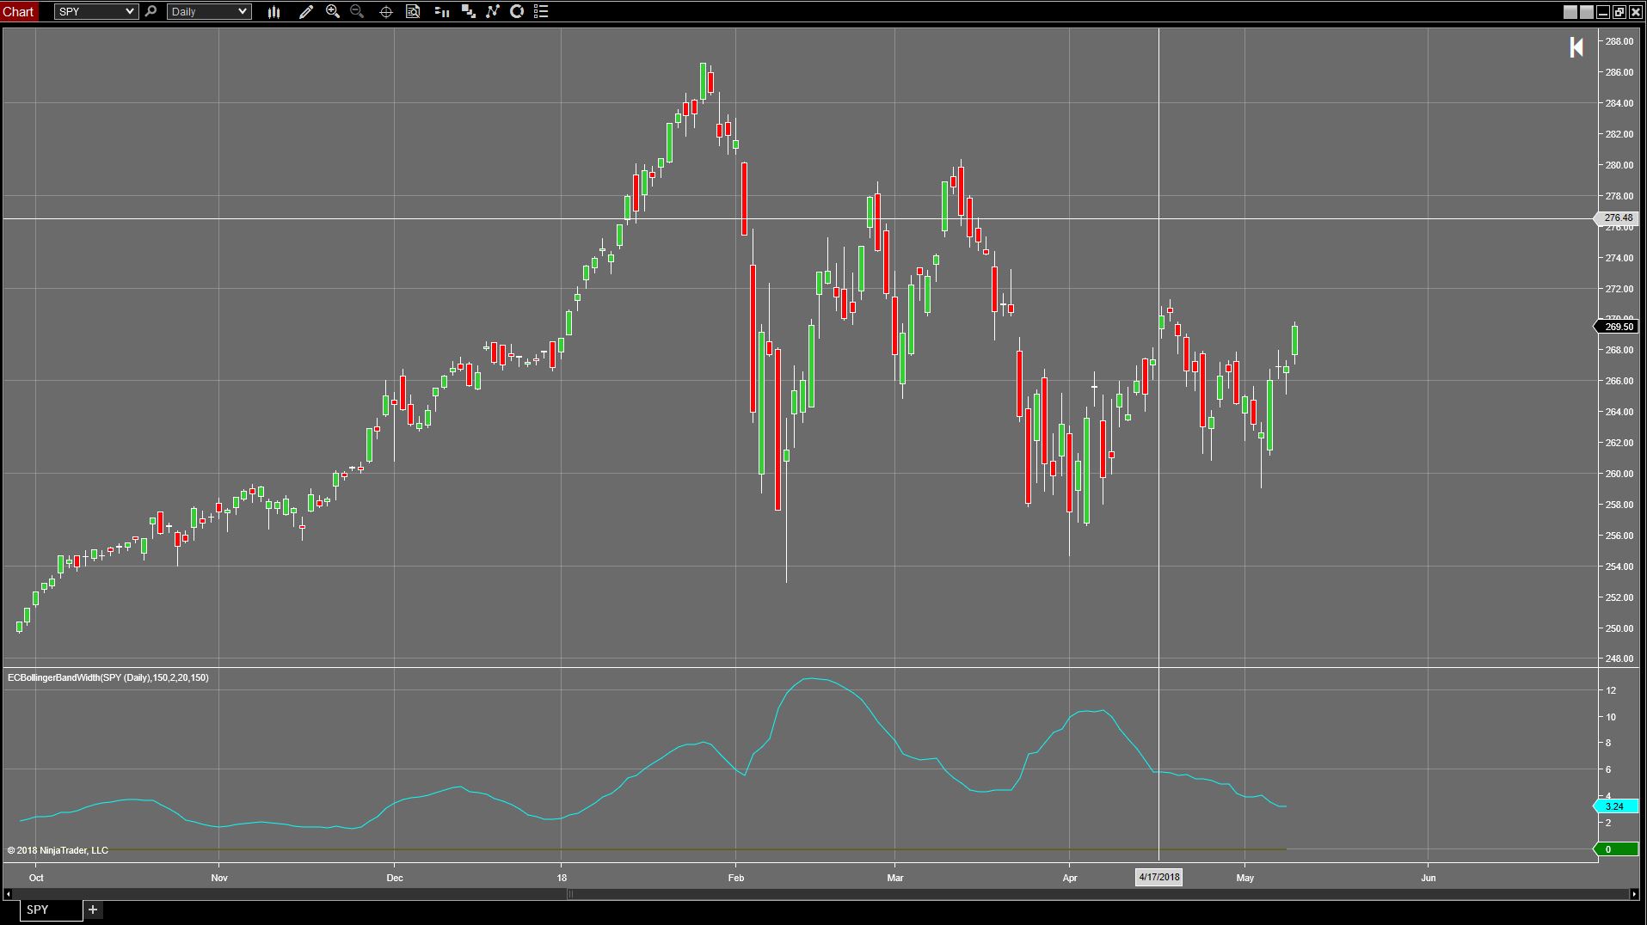Open the SPY instrument selector dropdown
Image resolution: width=1647 pixels, height=925 pixels.
click(95, 12)
